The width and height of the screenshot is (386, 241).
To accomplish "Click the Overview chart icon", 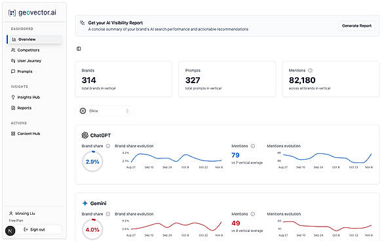I will pos(14,39).
